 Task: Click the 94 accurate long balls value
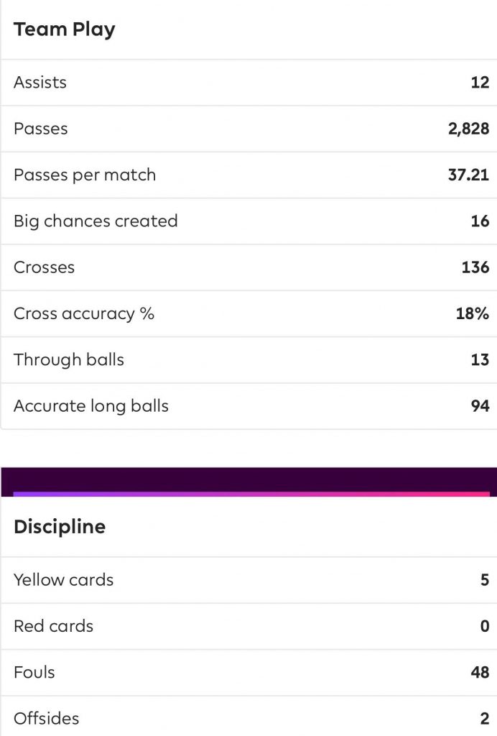pyautogui.click(x=480, y=406)
